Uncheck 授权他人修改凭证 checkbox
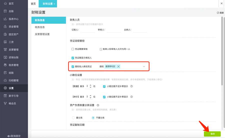The image size is (225, 138). (73, 67)
